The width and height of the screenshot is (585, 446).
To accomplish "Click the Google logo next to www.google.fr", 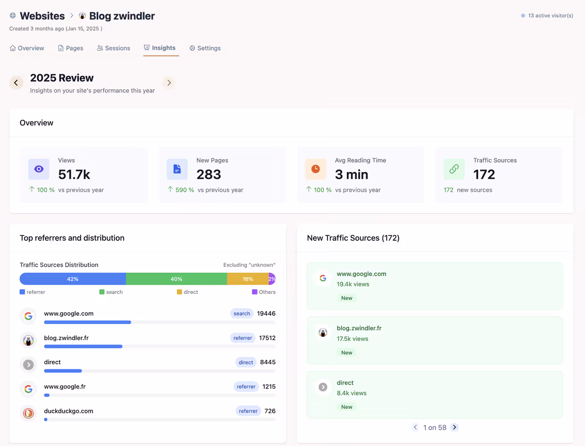I will pos(29,389).
